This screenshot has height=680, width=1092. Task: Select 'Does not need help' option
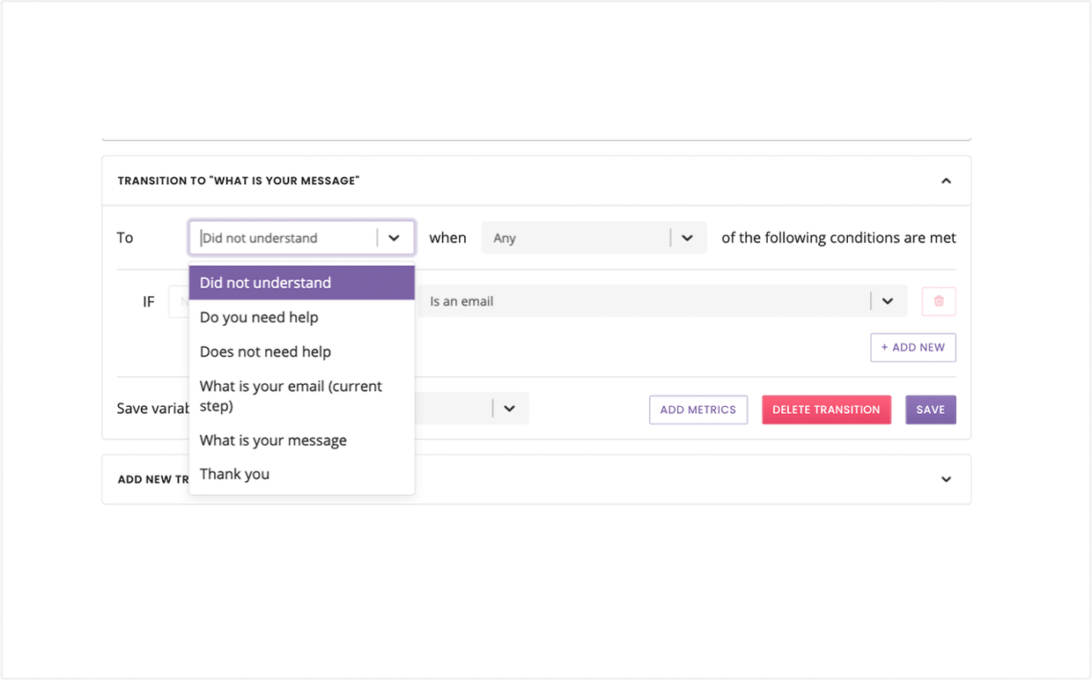302,351
